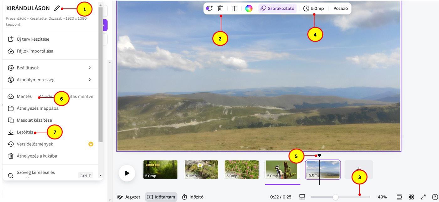Viewport: 439px width, 202px height.
Task: Open Szöveg keresése search option
Action: [x=50, y=175]
